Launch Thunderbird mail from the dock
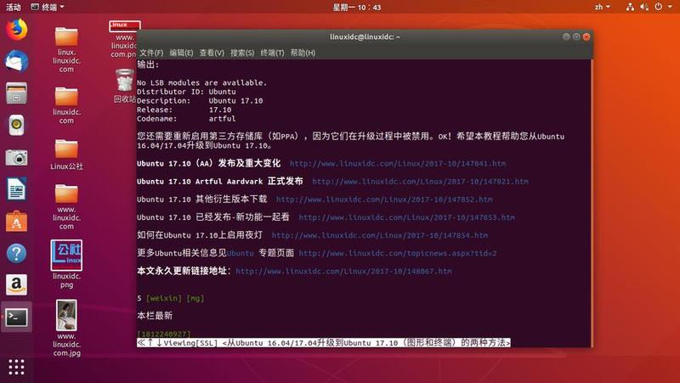The height and width of the screenshot is (383, 680). point(16,61)
